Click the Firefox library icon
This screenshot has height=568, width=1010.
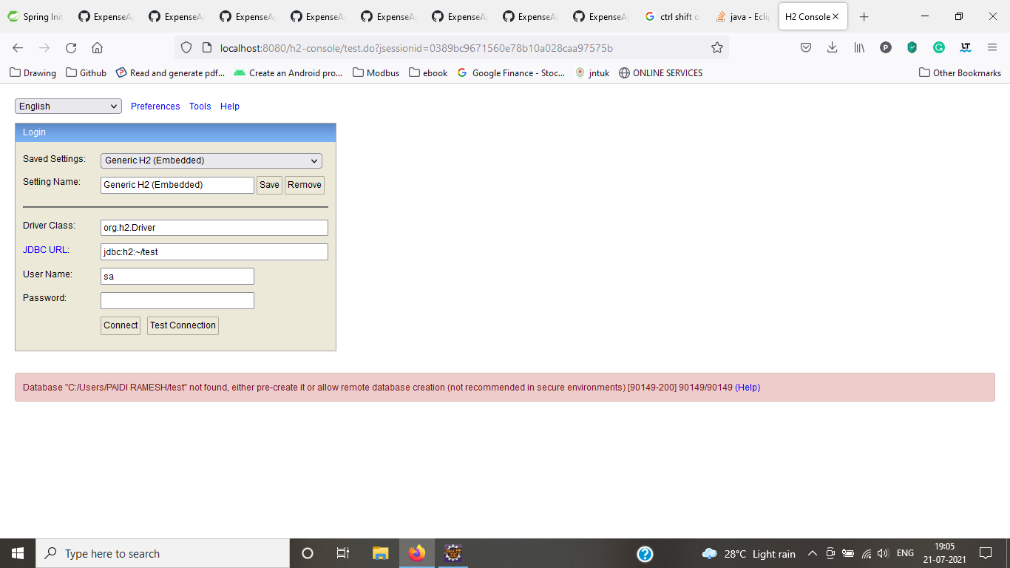tap(858, 47)
